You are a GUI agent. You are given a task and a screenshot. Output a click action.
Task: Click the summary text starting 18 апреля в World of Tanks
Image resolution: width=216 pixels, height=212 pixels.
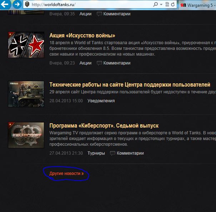(133, 48)
